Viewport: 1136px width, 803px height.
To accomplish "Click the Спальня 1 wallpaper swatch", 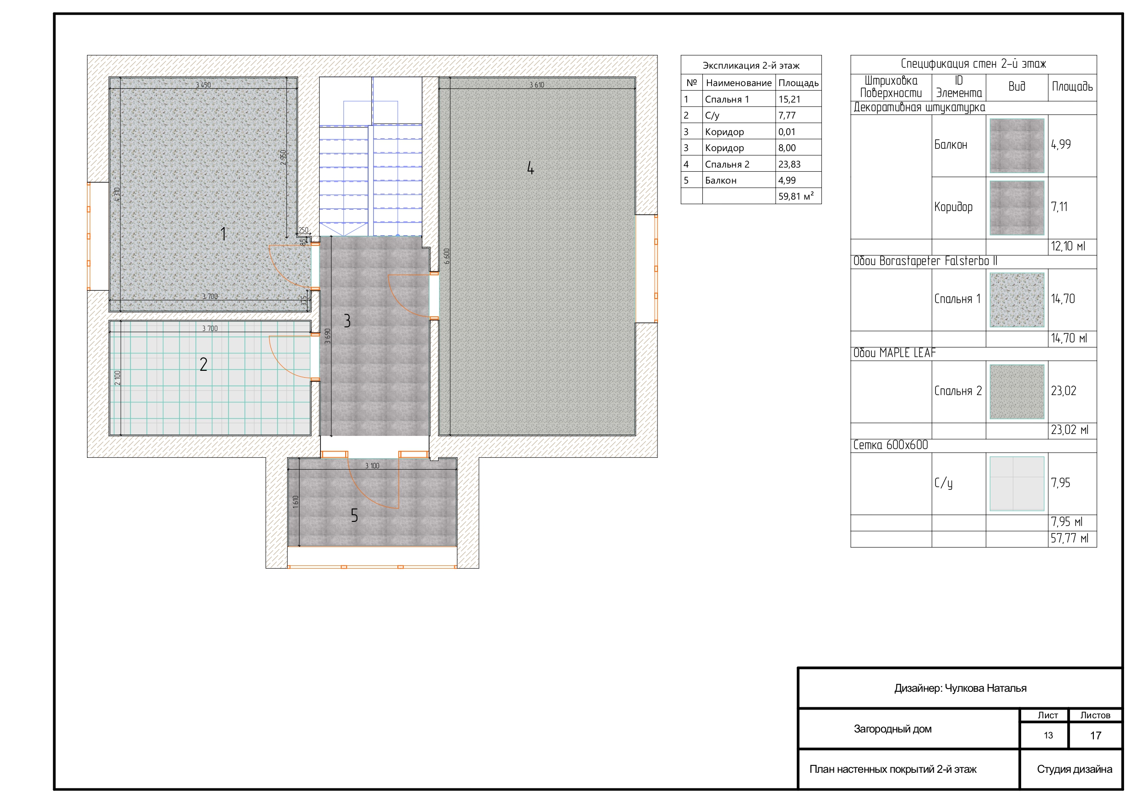I will [1017, 300].
